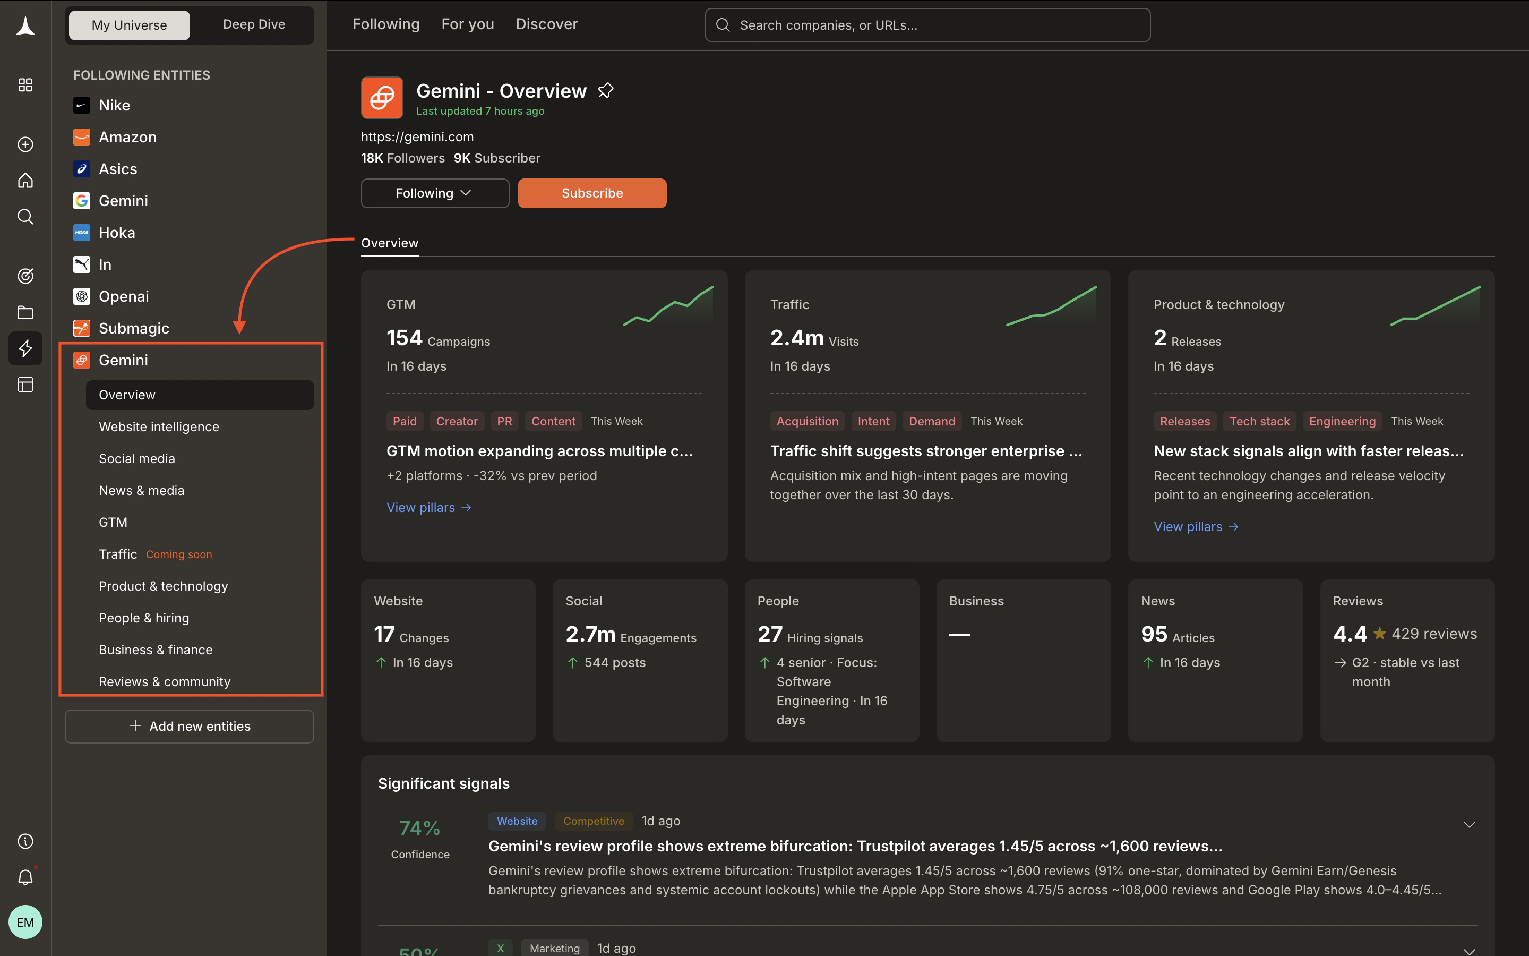Open the Following tab in top nav

point(386,24)
